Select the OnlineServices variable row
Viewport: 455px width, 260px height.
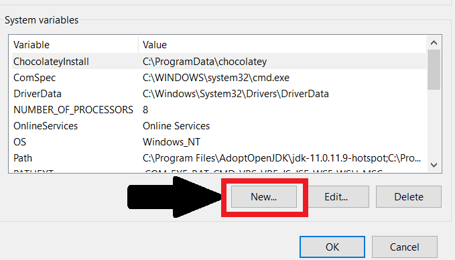[x=219, y=126]
